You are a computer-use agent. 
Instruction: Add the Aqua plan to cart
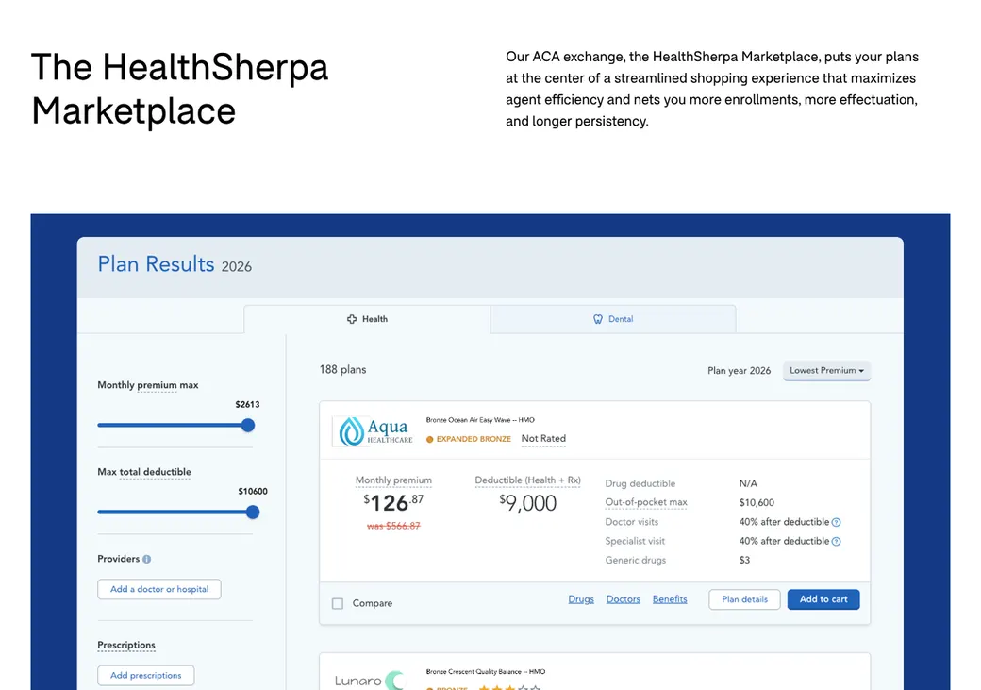(x=823, y=599)
